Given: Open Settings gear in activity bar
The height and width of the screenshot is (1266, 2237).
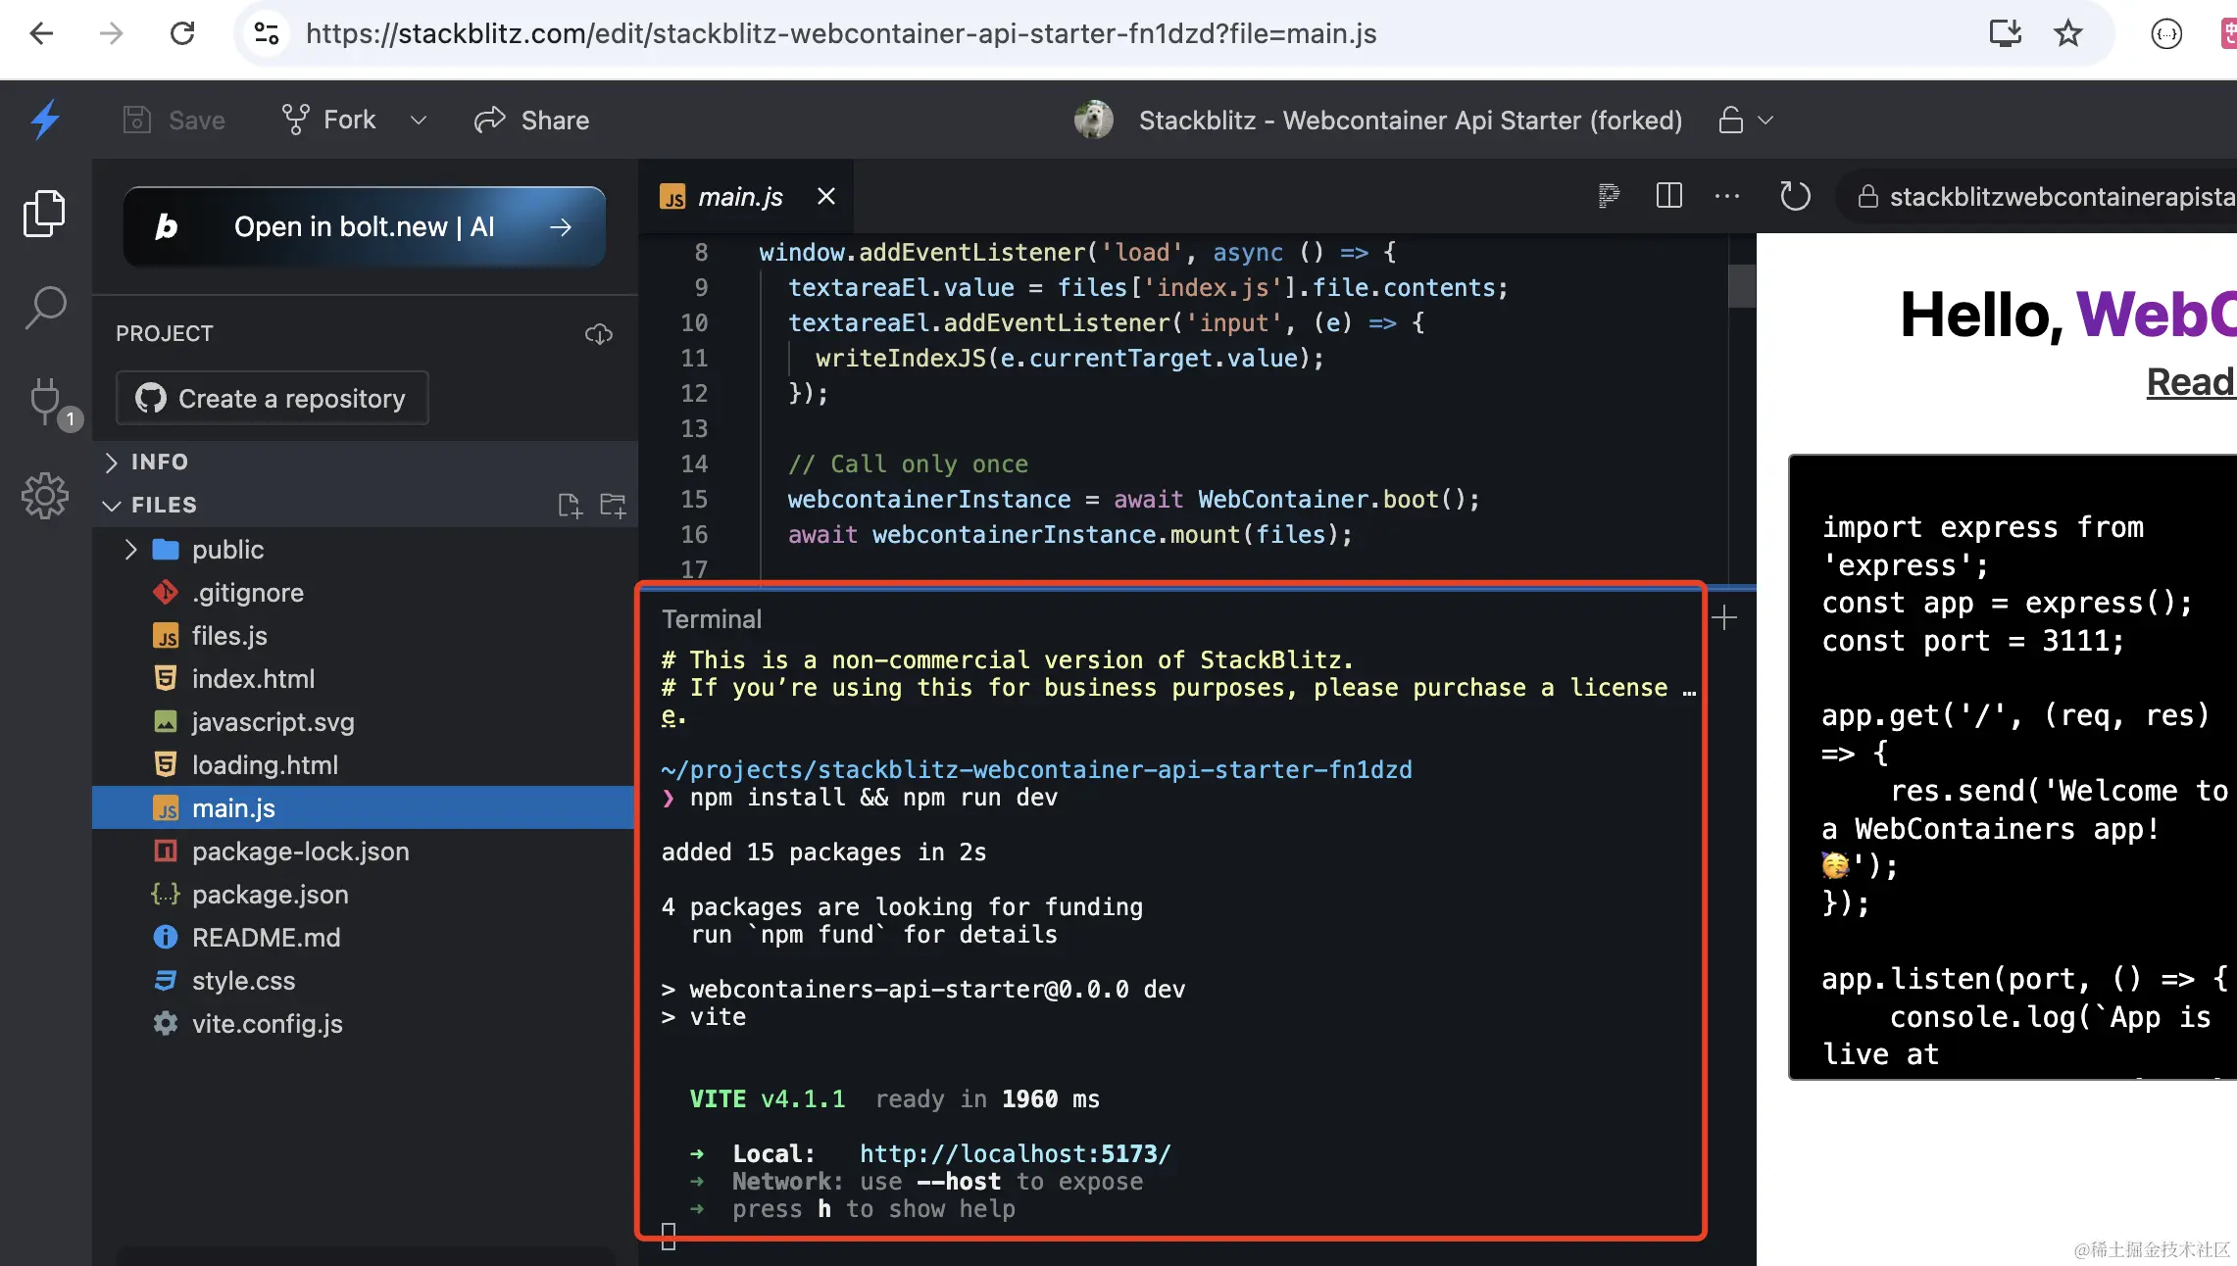Looking at the screenshot, I should pyautogui.click(x=45, y=496).
